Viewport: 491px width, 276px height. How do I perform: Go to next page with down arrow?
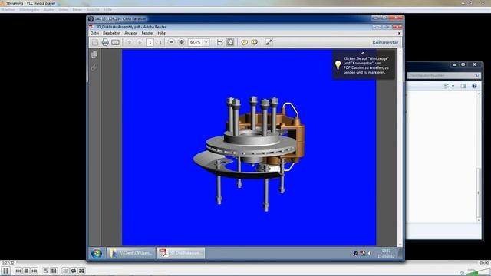[x=140, y=42]
